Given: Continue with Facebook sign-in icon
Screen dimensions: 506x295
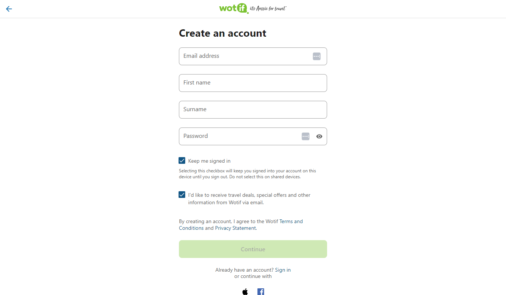Looking at the screenshot, I should point(261,292).
